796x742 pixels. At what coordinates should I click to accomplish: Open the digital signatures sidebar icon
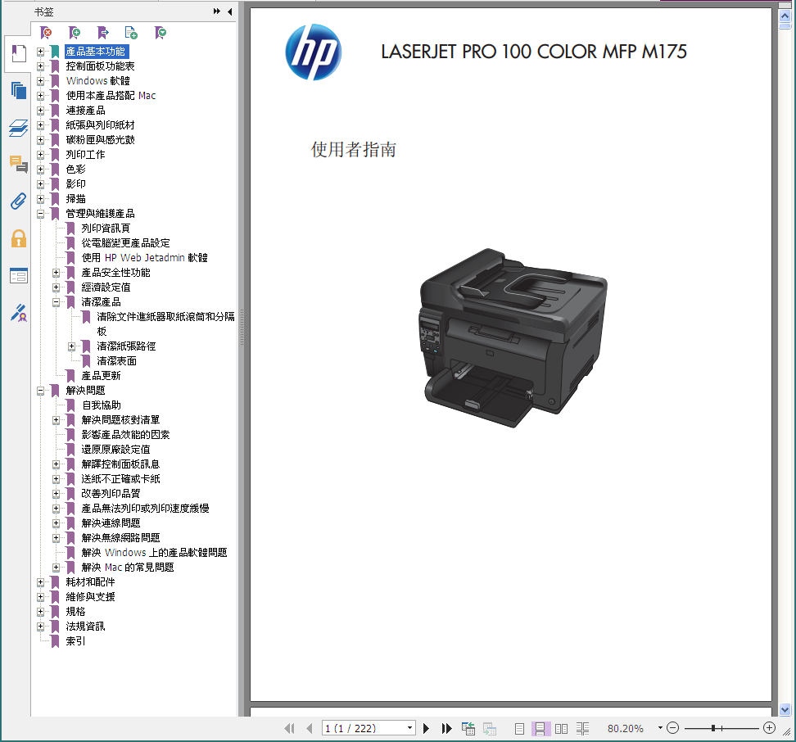[19, 313]
